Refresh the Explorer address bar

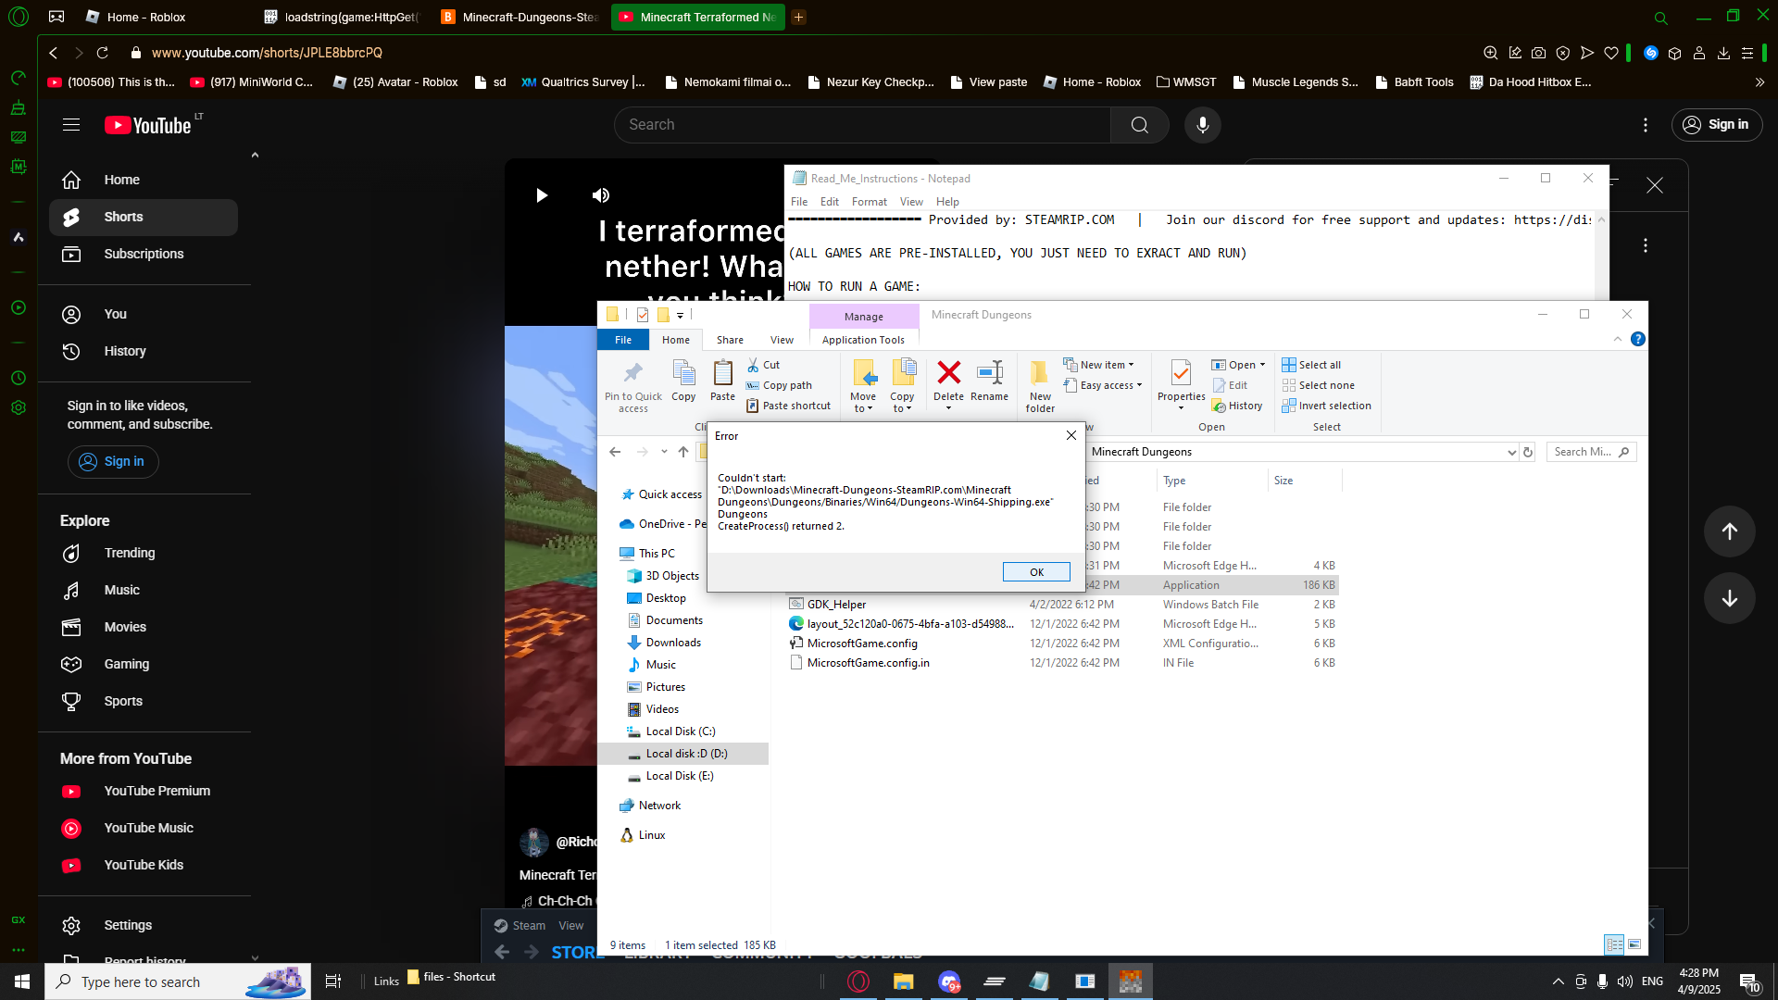tap(1528, 452)
